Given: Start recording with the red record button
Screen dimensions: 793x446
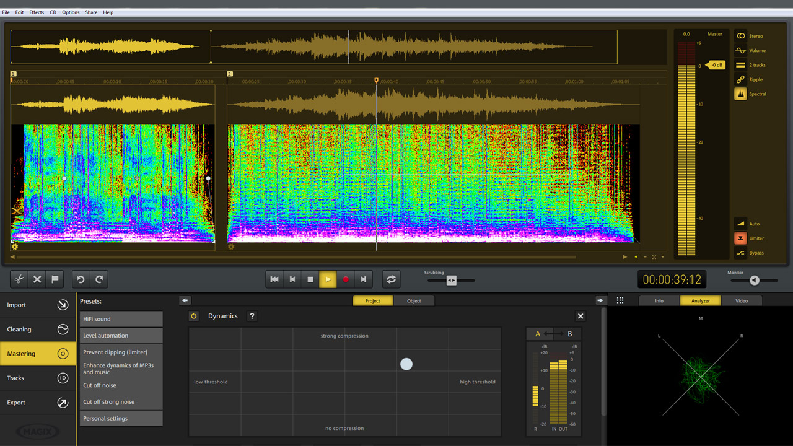Looking at the screenshot, I should pos(346,279).
